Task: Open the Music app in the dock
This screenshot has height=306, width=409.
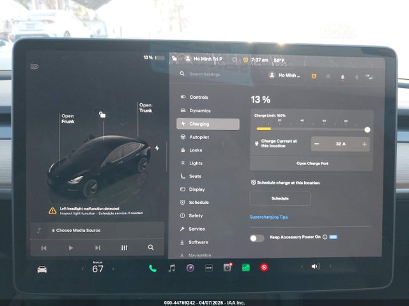Action: pyautogui.click(x=172, y=268)
